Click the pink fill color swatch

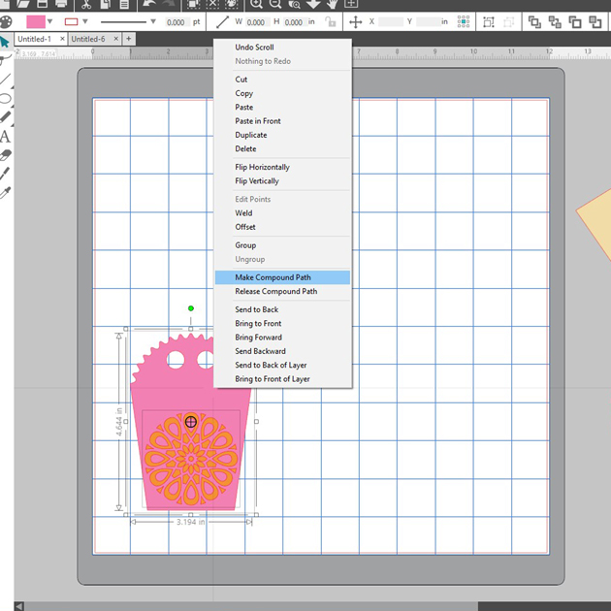tap(38, 21)
